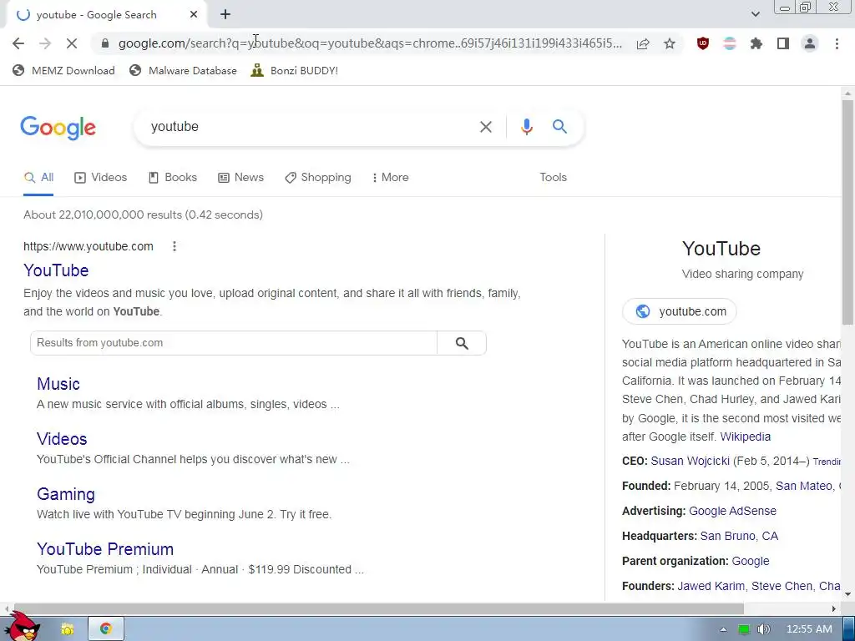This screenshot has height=641, width=855.
Task: Open the San Bruno, CA link
Action: (x=739, y=537)
